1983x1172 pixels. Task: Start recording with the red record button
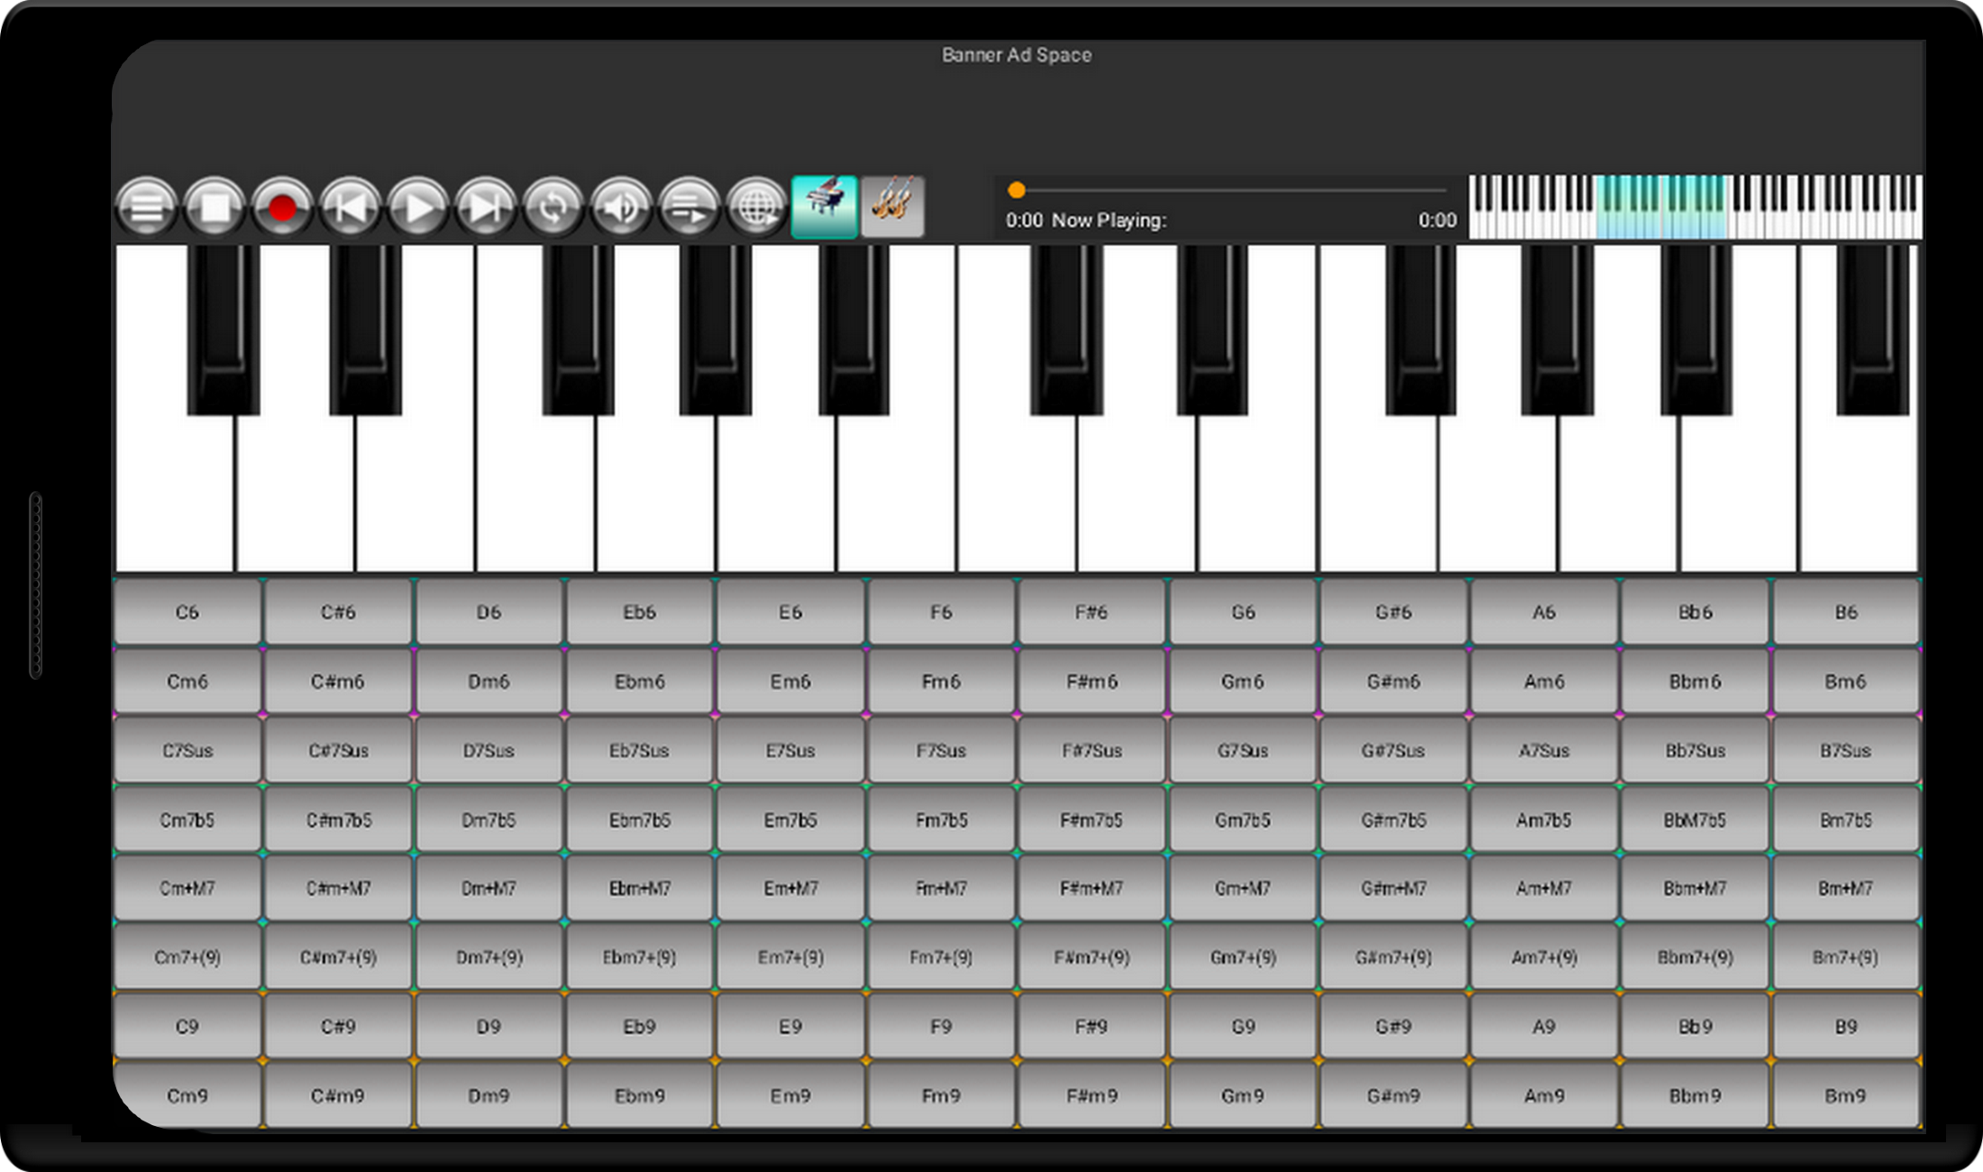pos(282,207)
